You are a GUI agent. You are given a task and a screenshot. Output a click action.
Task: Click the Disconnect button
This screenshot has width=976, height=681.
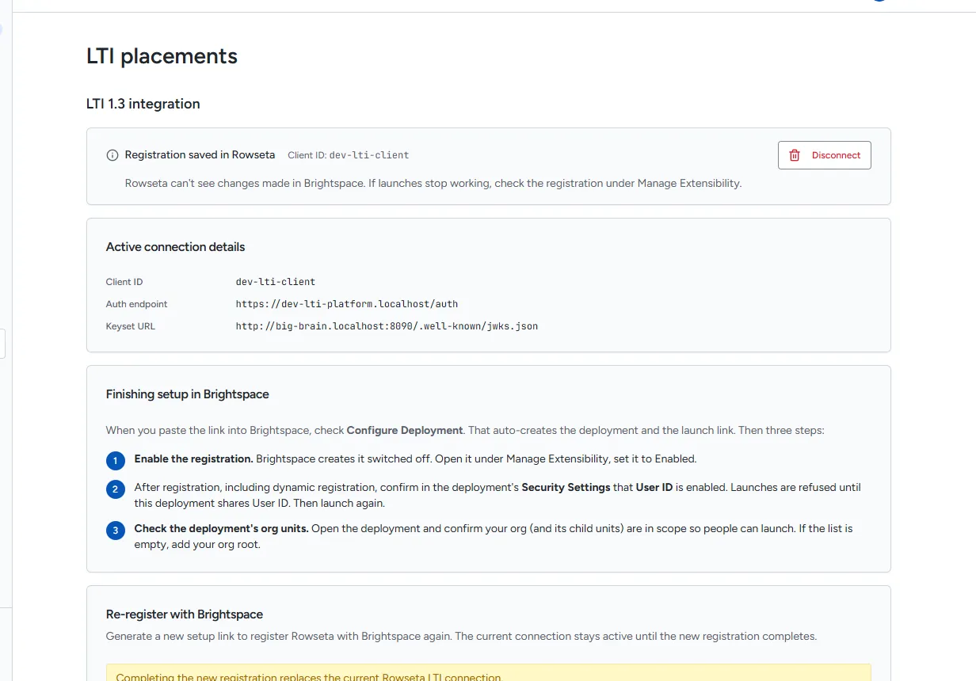[824, 155]
